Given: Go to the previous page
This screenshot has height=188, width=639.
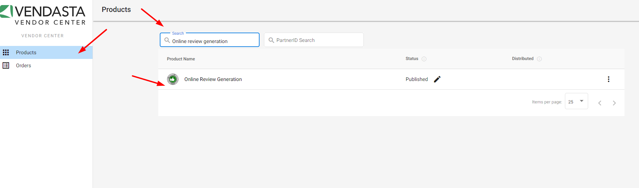Looking at the screenshot, I should (600, 103).
